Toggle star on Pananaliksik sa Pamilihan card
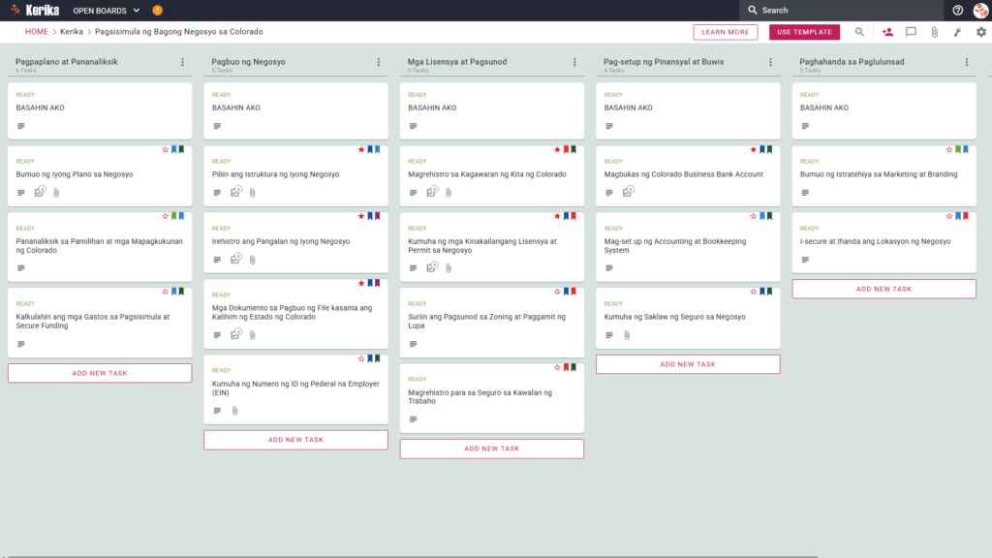The image size is (992, 558). click(165, 216)
